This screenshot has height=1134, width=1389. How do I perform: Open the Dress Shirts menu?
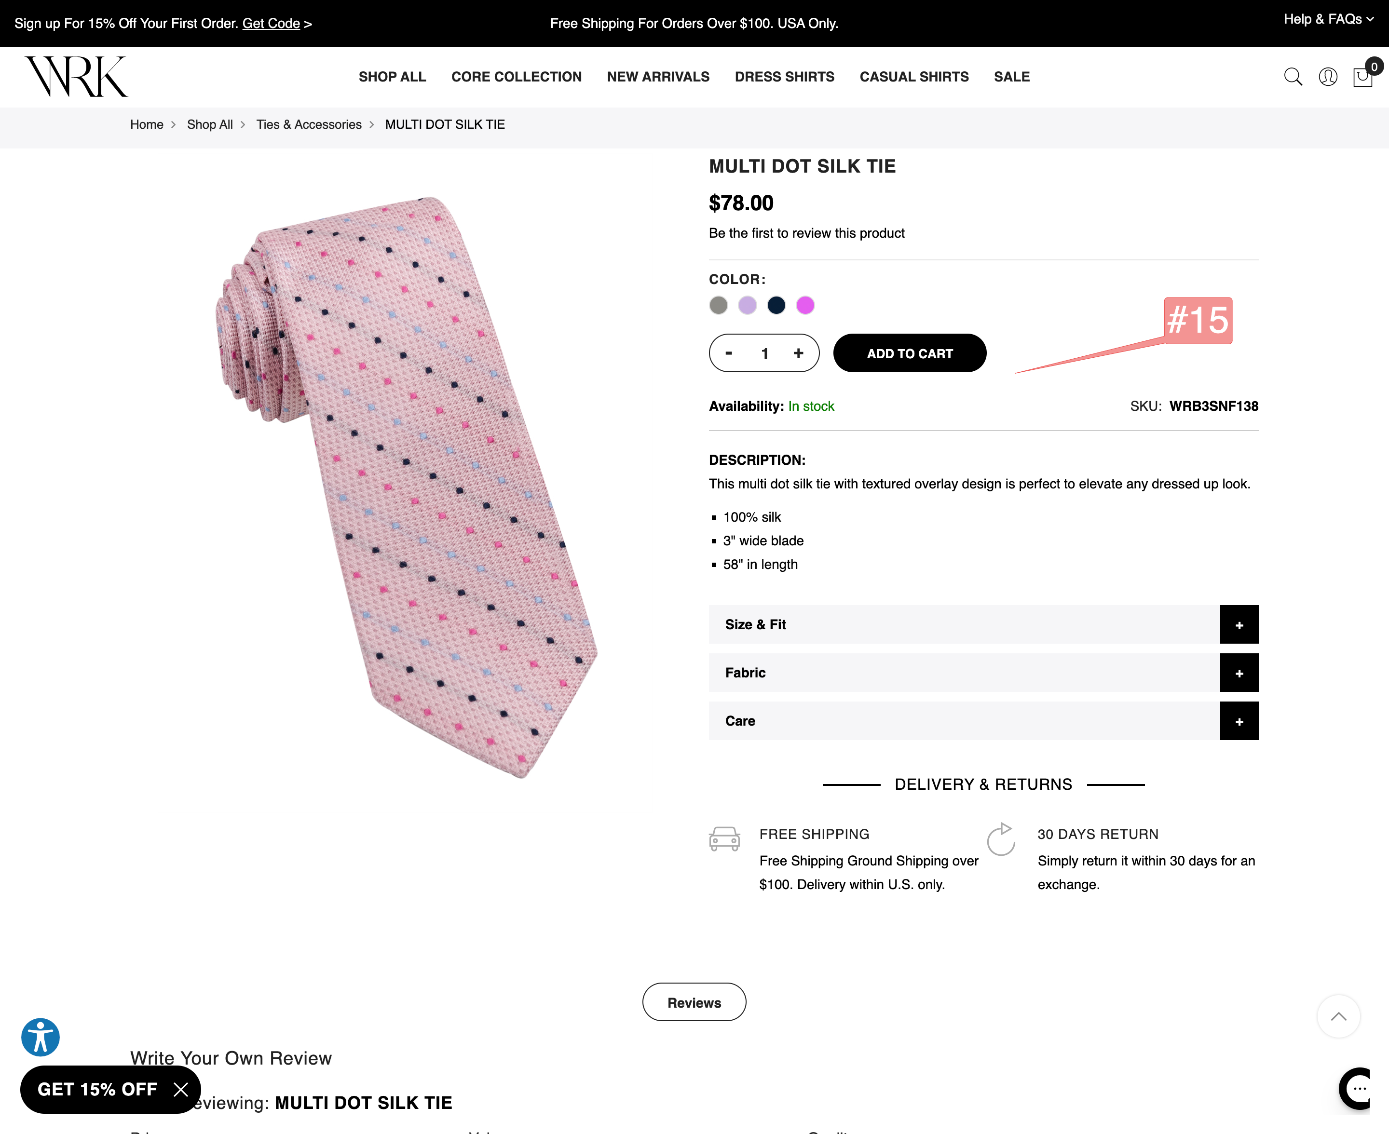pyautogui.click(x=784, y=77)
